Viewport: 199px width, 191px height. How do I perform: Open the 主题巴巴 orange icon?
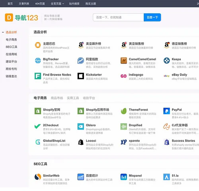[38, 45]
